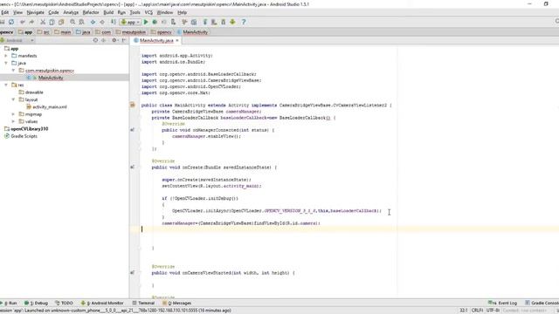Click the 32:1 cursor position indicator
Viewport: 559px width, 314px height.
pyautogui.click(x=464, y=311)
